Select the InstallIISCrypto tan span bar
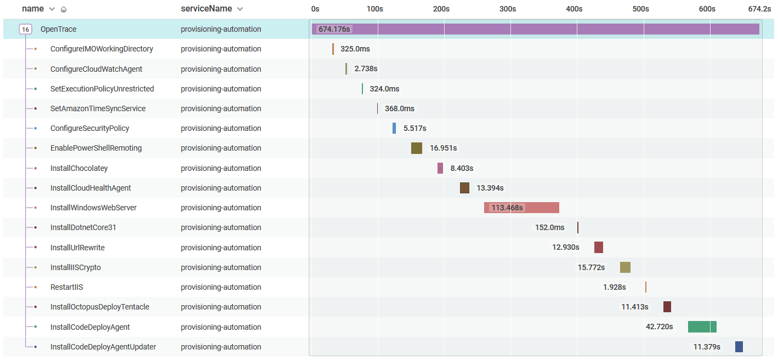 point(625,267)
